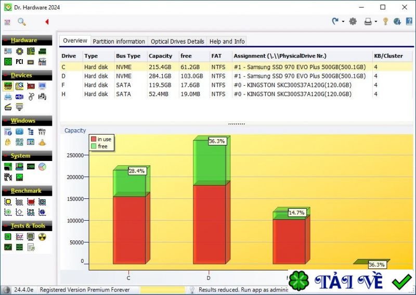Click the light bulb icon in status bar
This screenshot has height=295, width=416.
tap(192, 290)
